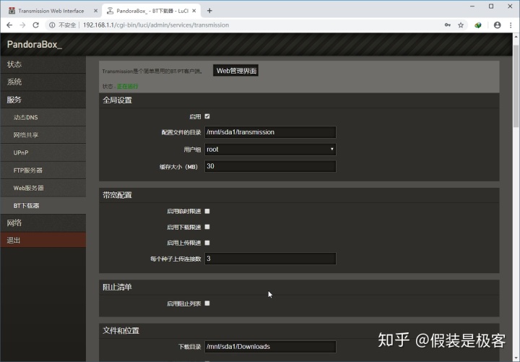Expand the 系统 sidebar menu
Image resolution: width=520 pixels, height=362 pixels.
43,82
